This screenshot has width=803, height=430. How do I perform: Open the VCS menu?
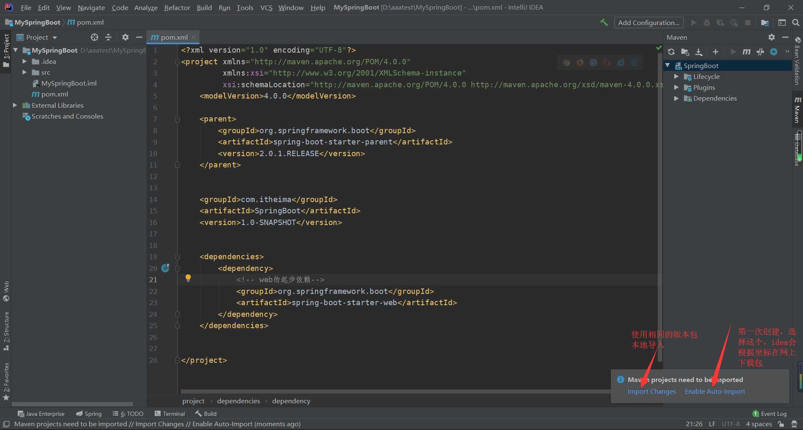click(266, 8)
